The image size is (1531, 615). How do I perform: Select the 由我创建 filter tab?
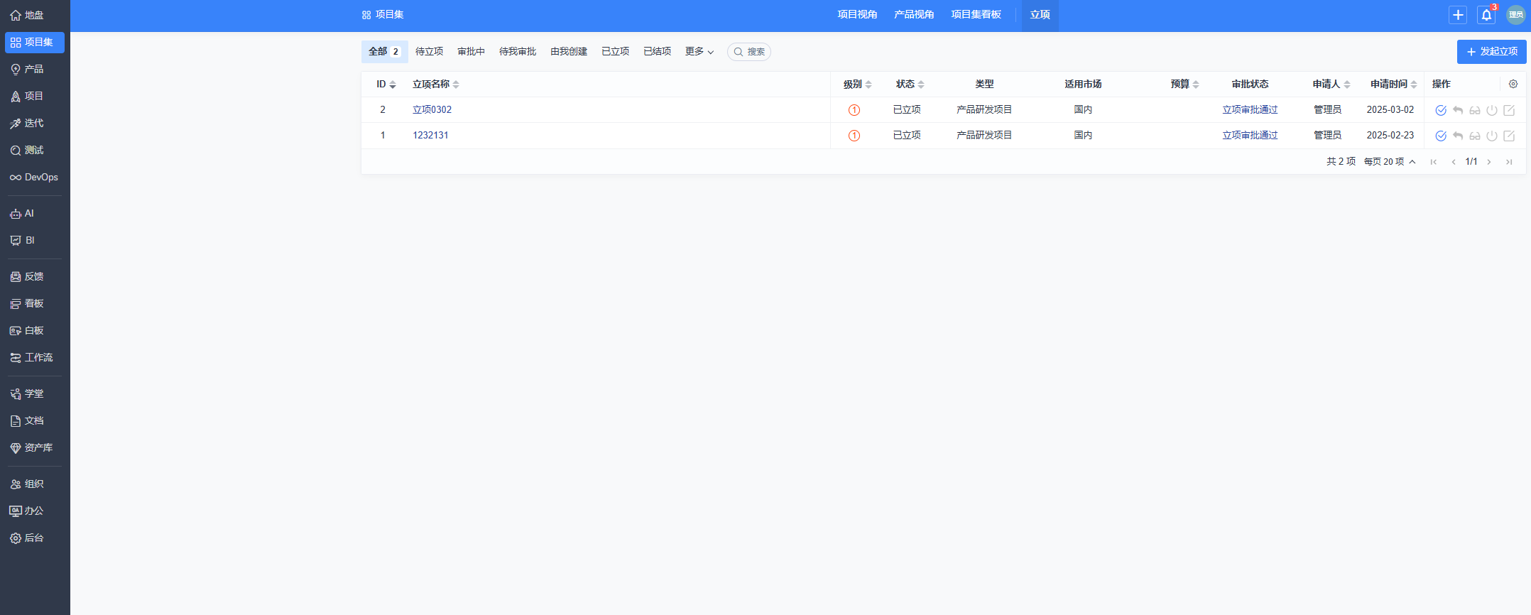click(569, 52)
